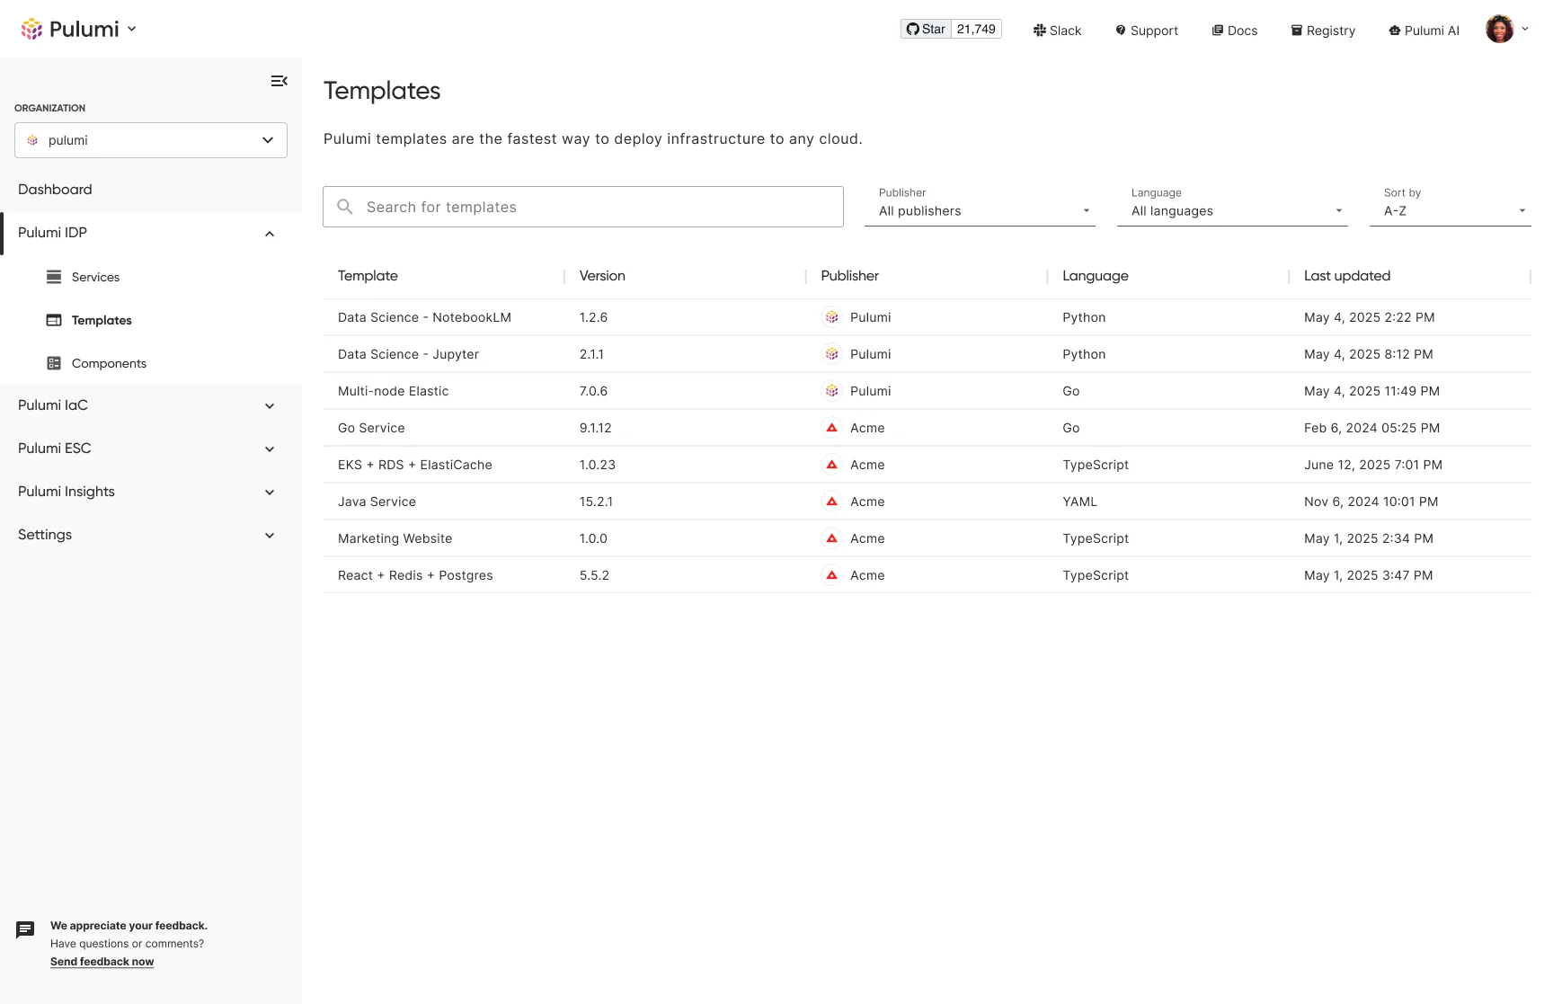1553x1004 pixels.
Task: Sort by the Template column header
Action: coord(368,276)
